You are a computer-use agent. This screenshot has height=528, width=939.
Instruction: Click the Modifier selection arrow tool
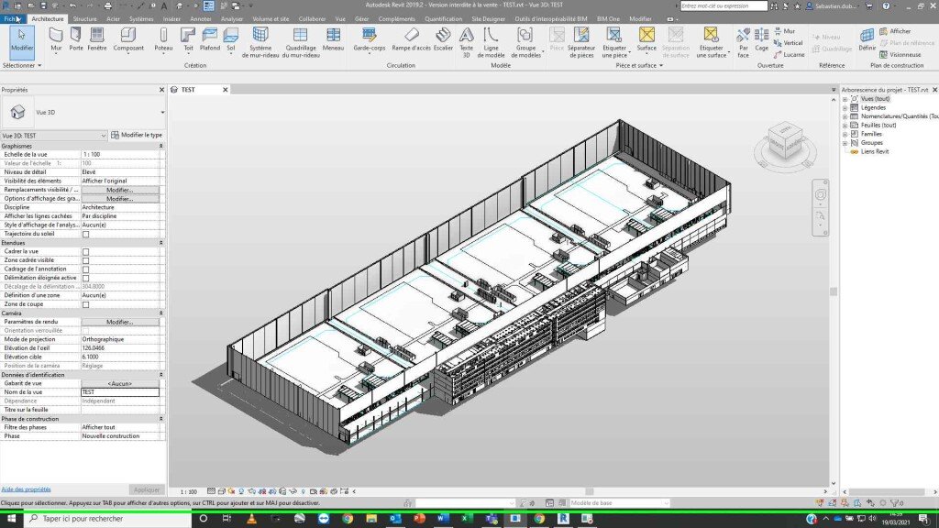tap(22, 40)
